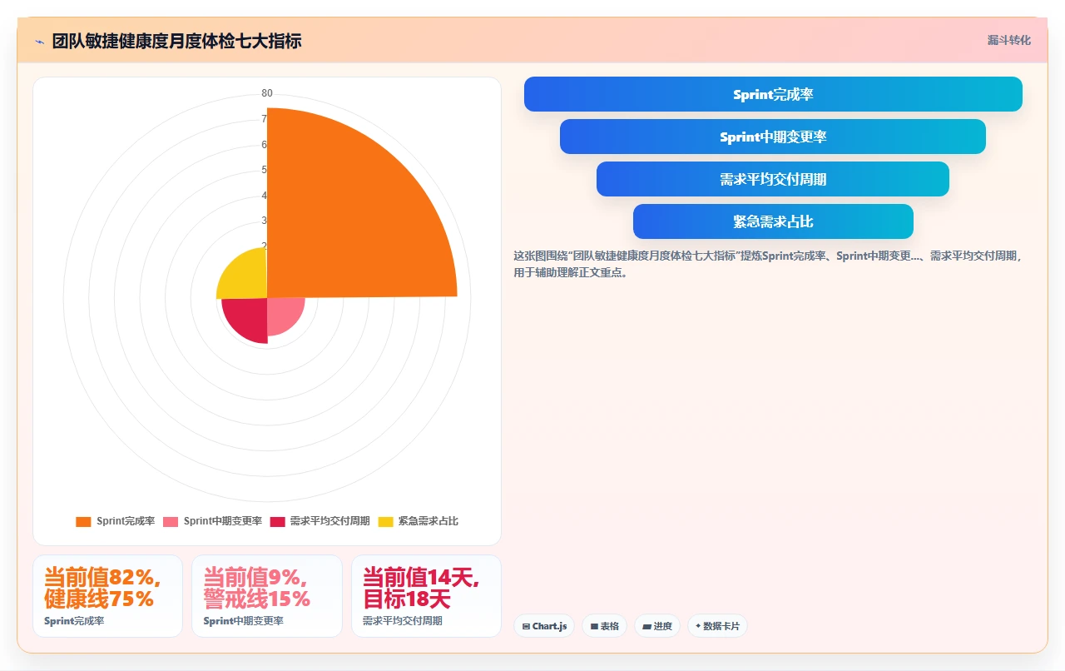
Task: Click the 需求平均交付周期 legend label
Action: tap(330, 522)
